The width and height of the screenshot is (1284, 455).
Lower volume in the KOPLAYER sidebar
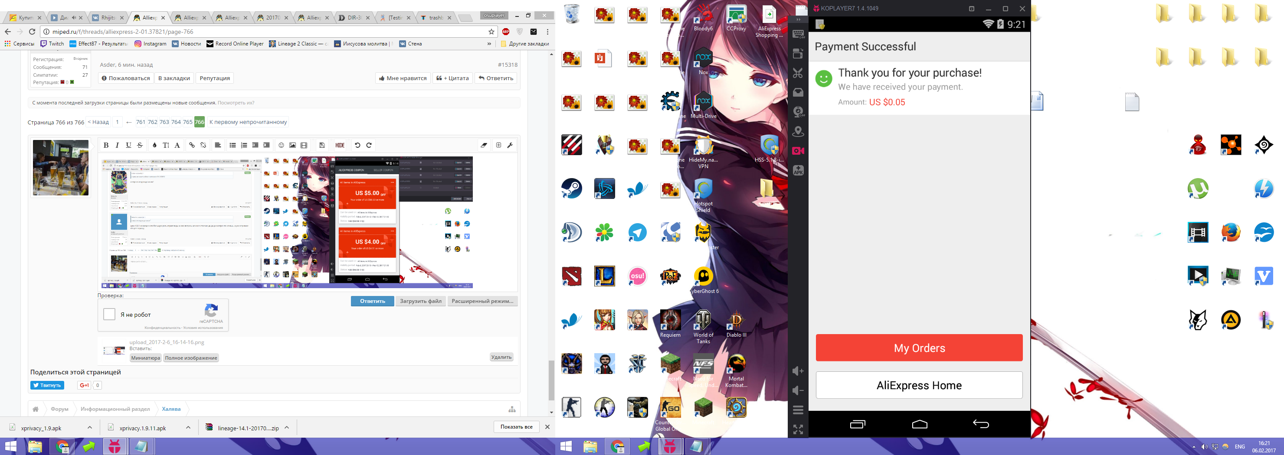pos(798,390)
